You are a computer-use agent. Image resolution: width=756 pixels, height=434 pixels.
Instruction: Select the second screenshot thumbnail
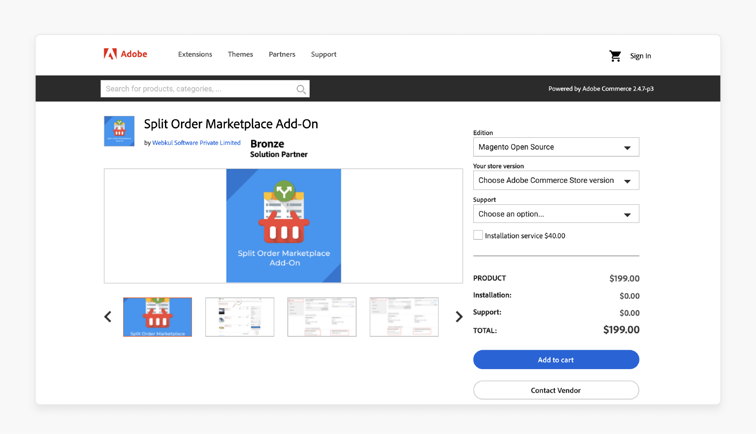tap(240, 317)
